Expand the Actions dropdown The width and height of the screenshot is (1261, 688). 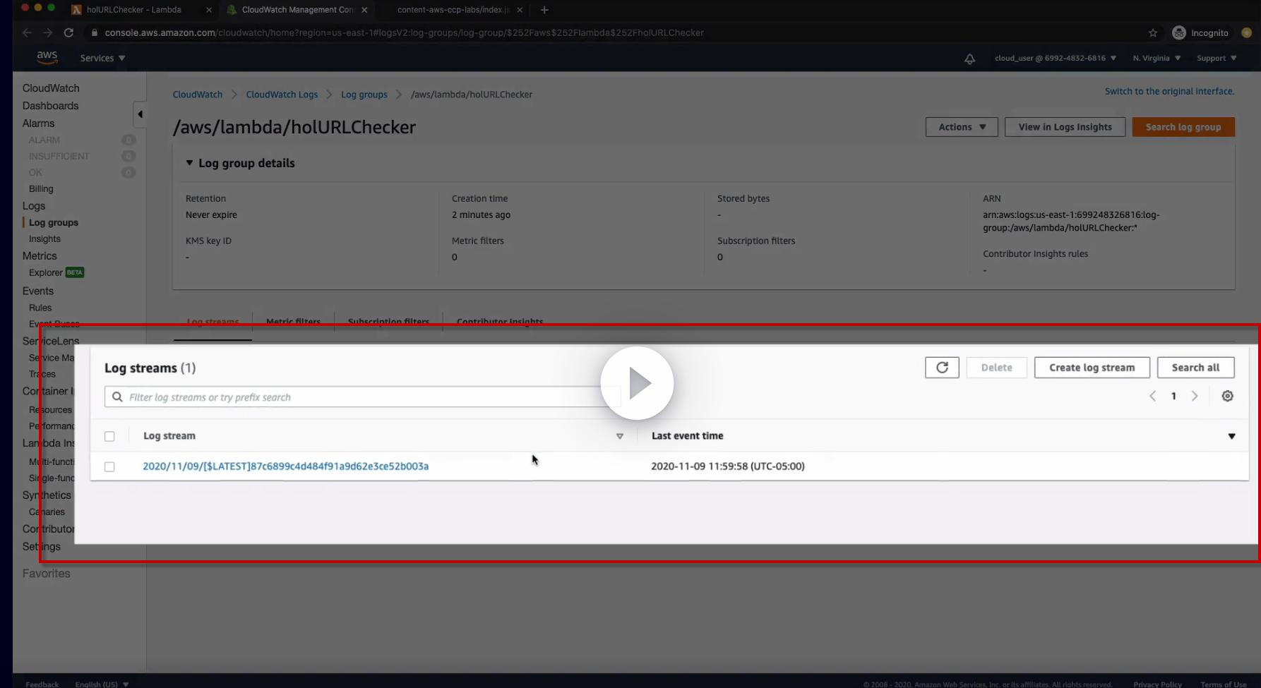pos(962,127)
